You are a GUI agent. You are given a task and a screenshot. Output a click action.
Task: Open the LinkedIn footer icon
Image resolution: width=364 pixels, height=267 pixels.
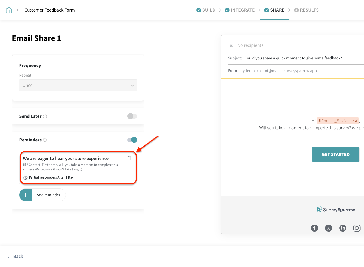pos(343,228)
